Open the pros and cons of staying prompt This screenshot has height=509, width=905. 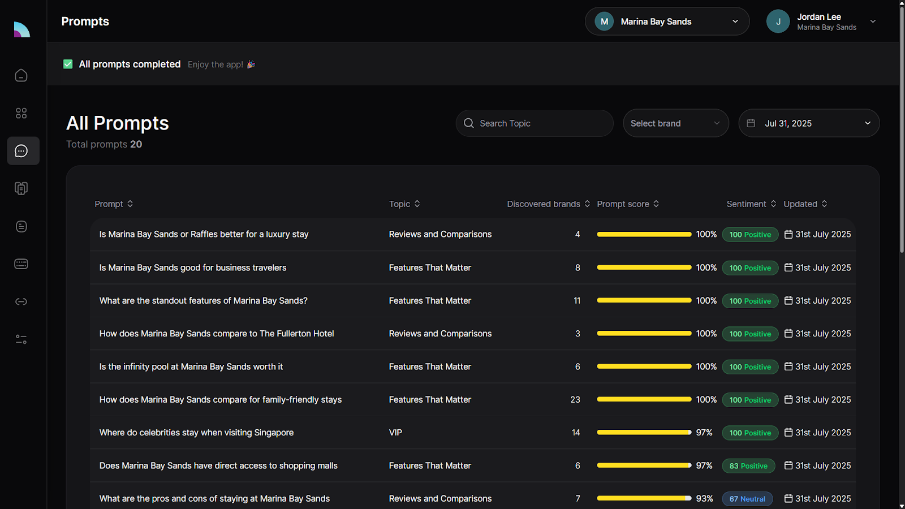[214, 498]
